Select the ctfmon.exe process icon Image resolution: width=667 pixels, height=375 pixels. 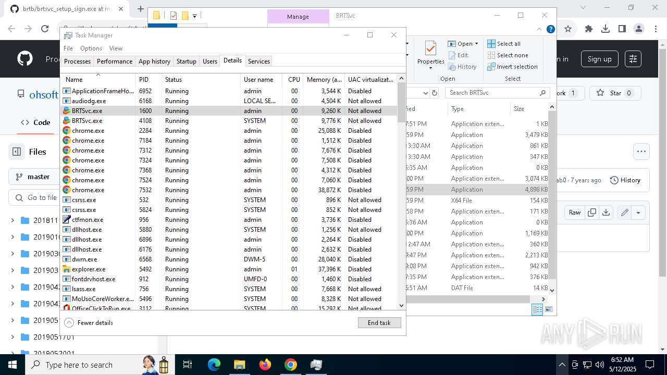[x=67, y=219]
